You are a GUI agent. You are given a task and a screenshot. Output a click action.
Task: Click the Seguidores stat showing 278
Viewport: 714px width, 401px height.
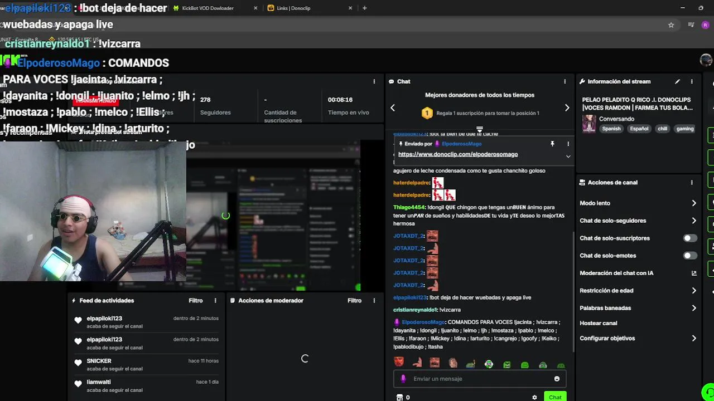tap(215, 106)
